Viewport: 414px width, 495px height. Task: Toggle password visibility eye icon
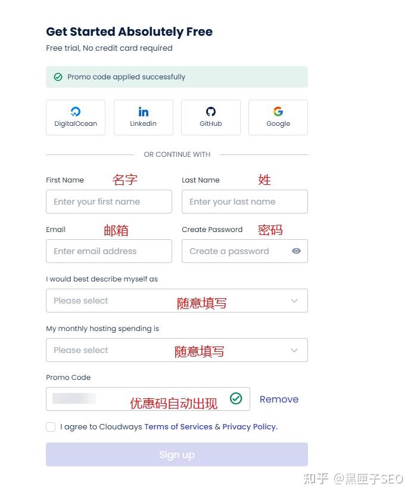coord(296,251)
